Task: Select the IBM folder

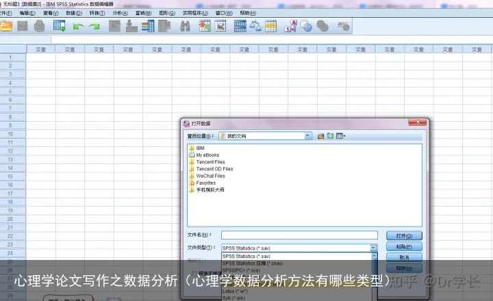Action: click(197, 148)
